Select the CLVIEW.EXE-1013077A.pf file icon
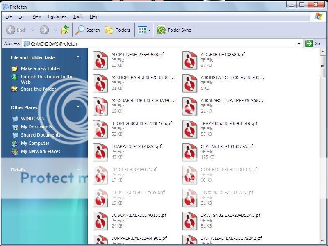The image size is (328, 246). coord(190,152)
